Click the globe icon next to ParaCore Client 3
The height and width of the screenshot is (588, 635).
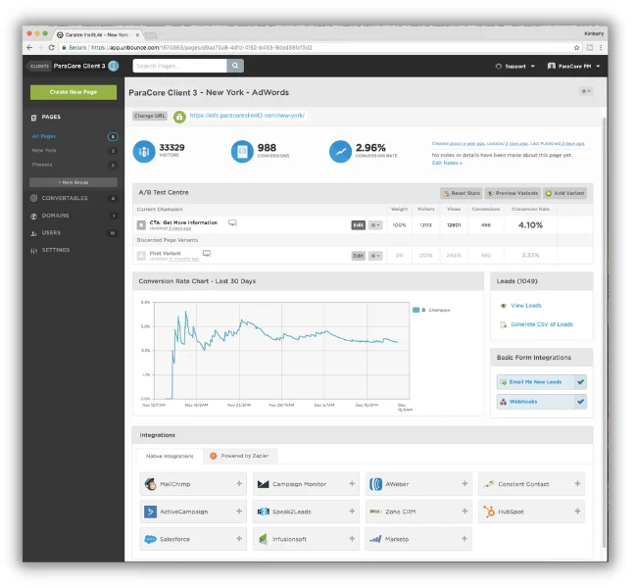pyautogui.click(x=113, y=66)
